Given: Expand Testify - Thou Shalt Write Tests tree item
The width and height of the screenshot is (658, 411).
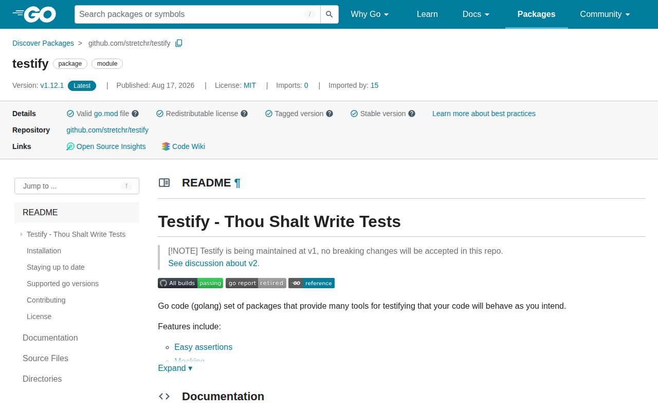Looking at the screenshot, I should 22,234.
